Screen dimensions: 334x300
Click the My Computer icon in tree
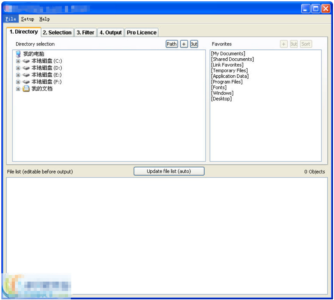point(18,54)
